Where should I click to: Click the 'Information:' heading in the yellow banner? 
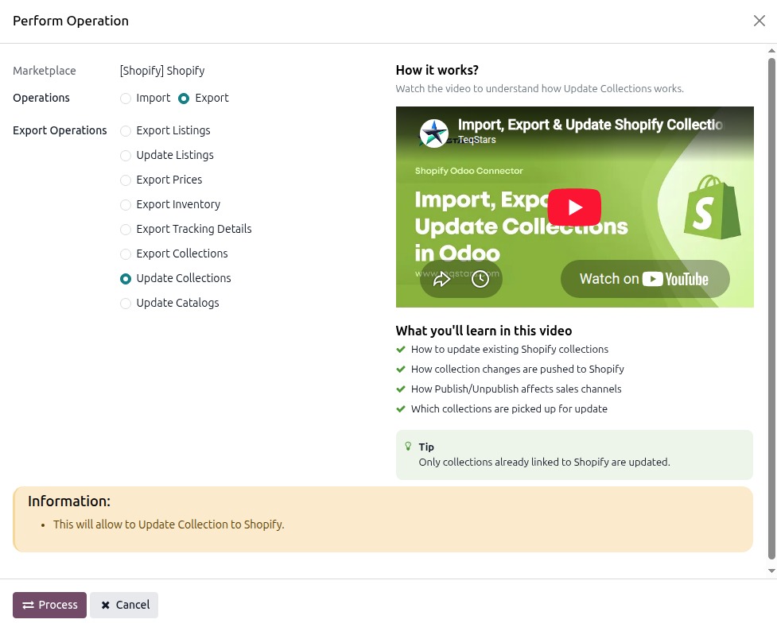click(x=69, y=501)
